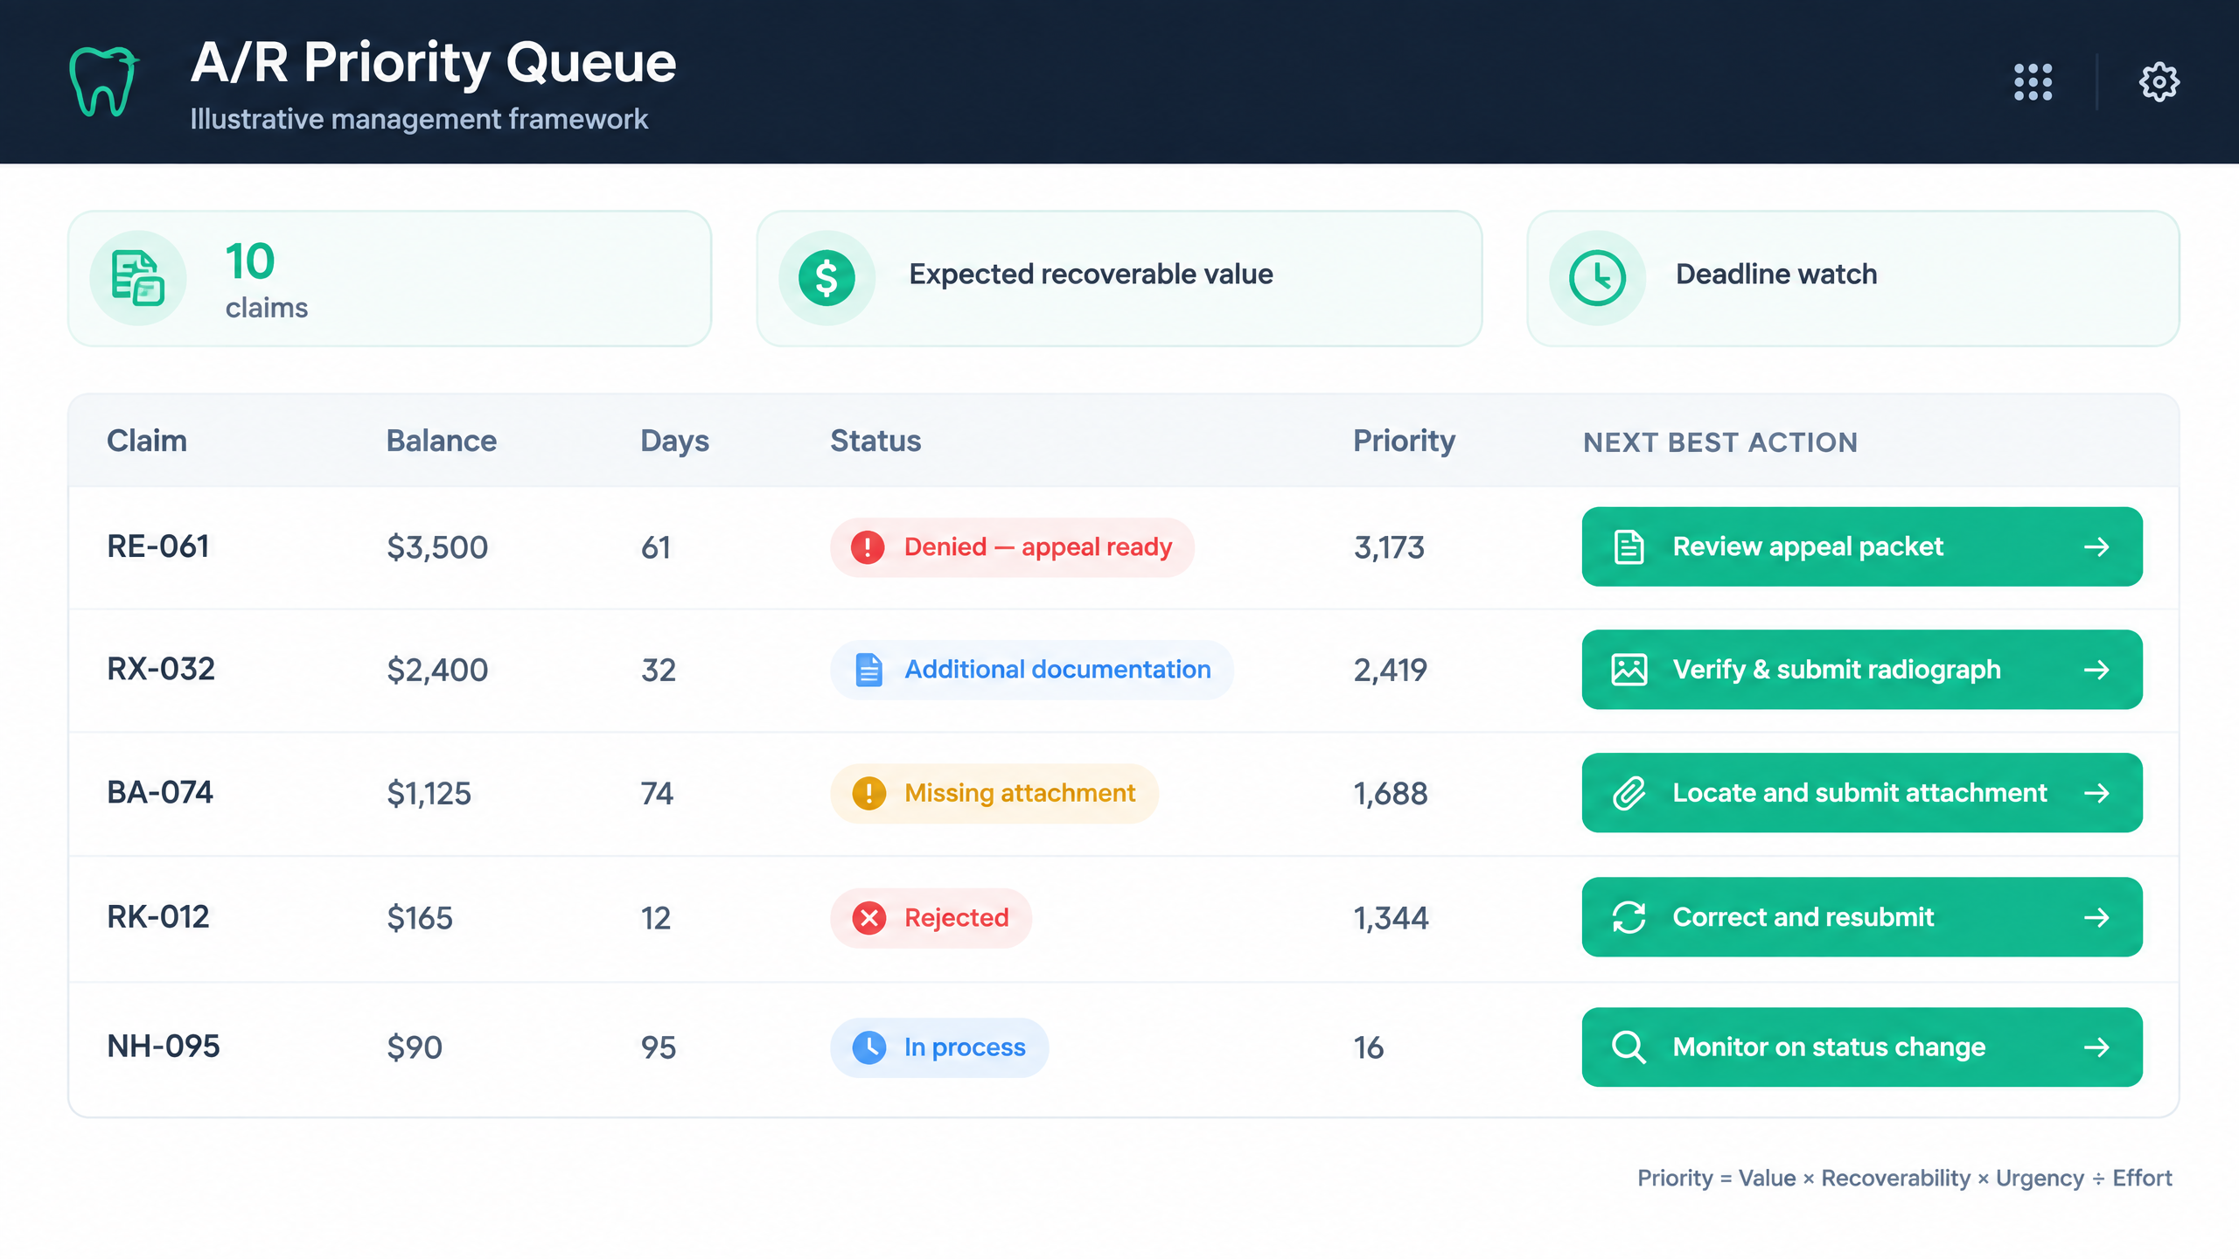Click the priority value 2,419
This screenshot has width=2239, height=1259.
[1391, 671]
